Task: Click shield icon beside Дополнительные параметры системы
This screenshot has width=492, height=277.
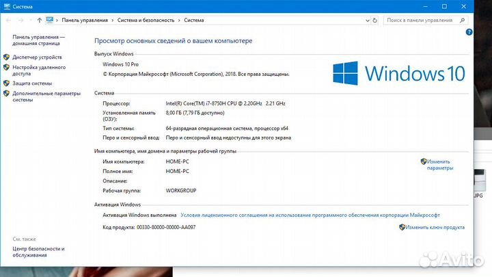Action: click(6, 93)
